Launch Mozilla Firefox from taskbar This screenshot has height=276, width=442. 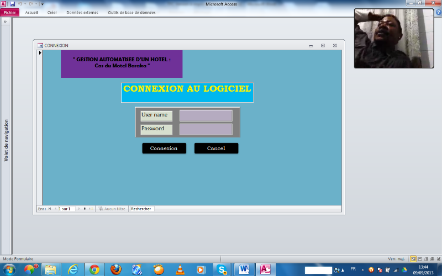click(x=116, y=269)
